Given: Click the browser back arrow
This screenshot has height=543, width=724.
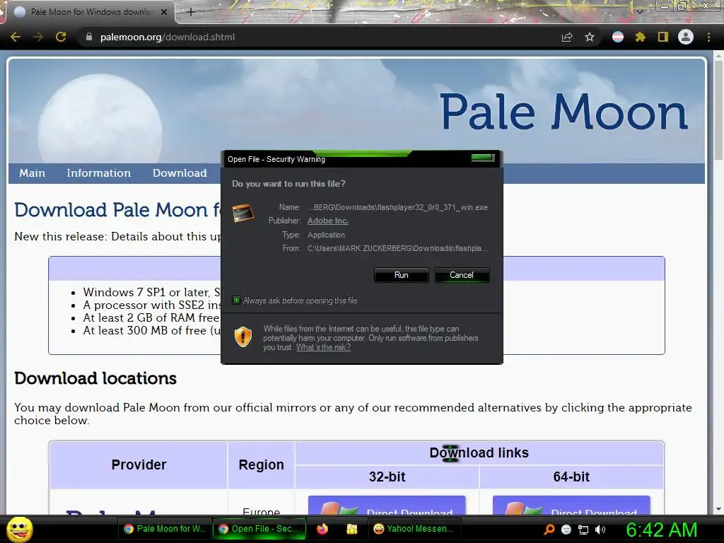Looking at the screenshot, I should 16,37.
